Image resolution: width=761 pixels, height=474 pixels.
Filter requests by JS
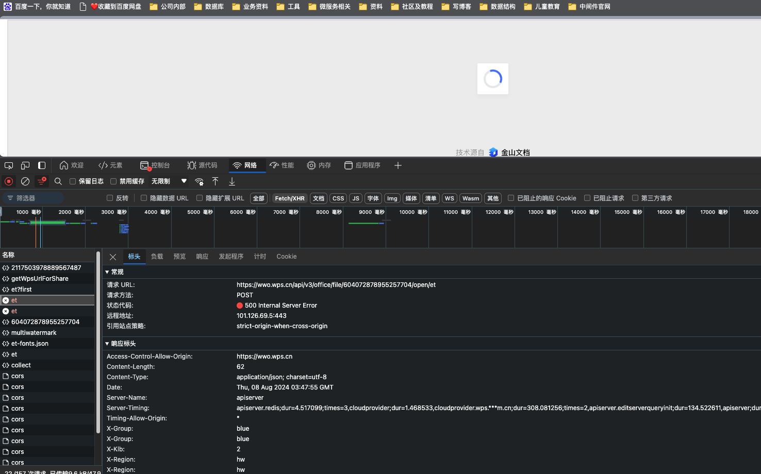356,198
